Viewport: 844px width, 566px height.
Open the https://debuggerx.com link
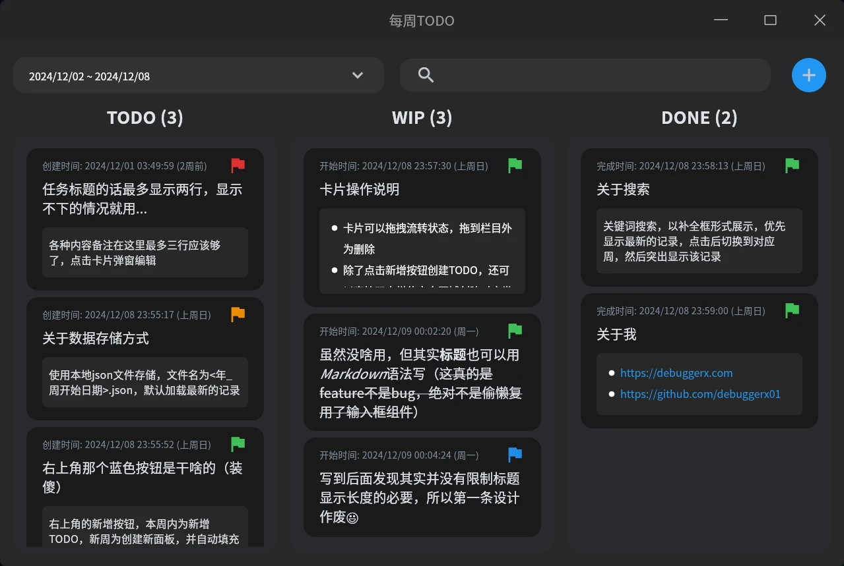click(676, 373)
